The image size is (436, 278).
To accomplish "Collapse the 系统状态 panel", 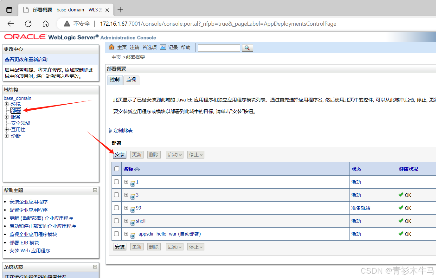I will point(95,267).
